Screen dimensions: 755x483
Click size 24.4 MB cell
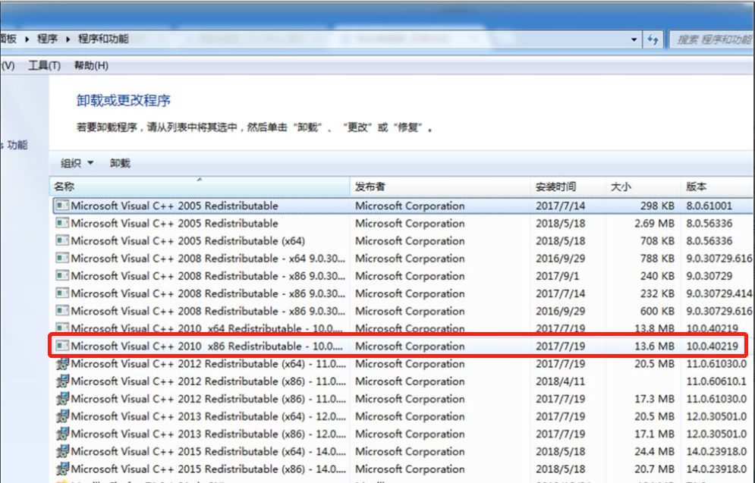654,451
